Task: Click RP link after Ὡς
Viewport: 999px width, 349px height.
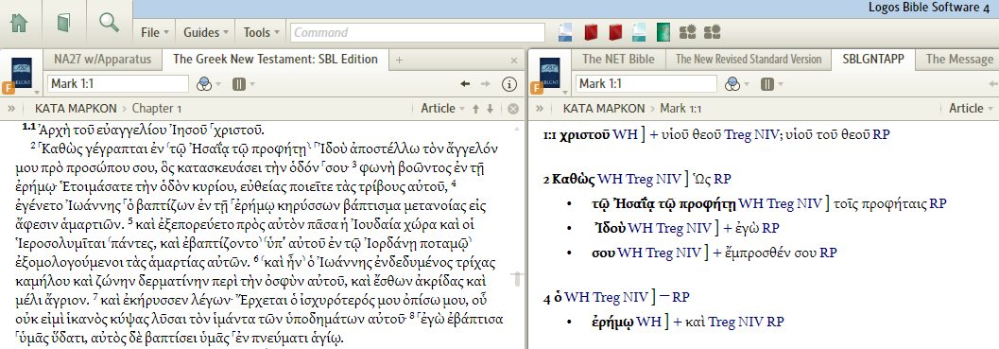Action: click(722, 180)
